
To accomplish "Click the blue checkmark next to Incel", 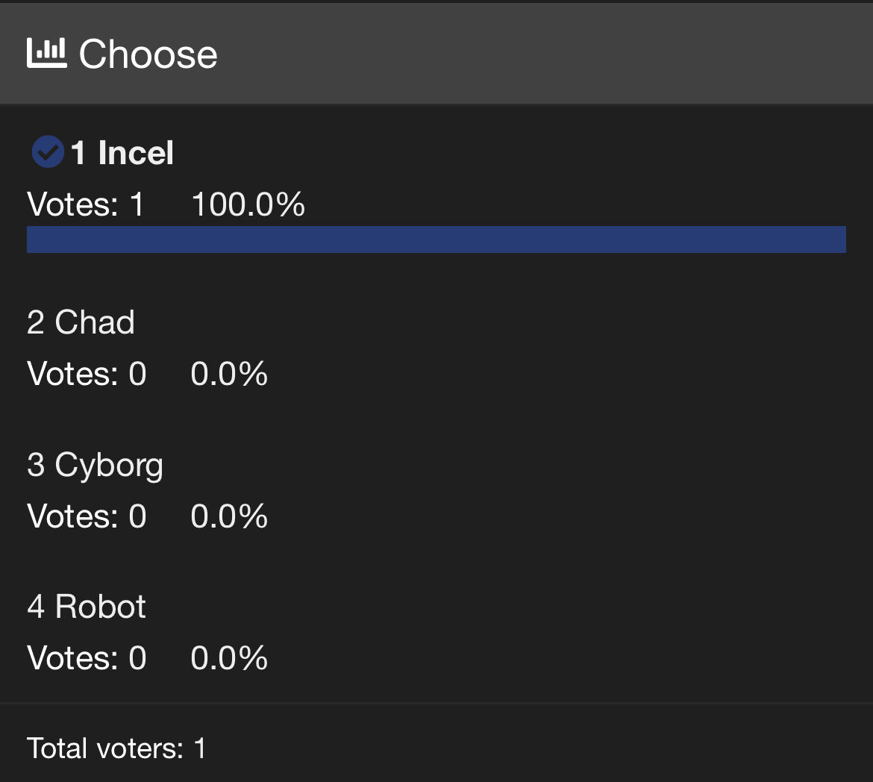I will tap(47, 152).
